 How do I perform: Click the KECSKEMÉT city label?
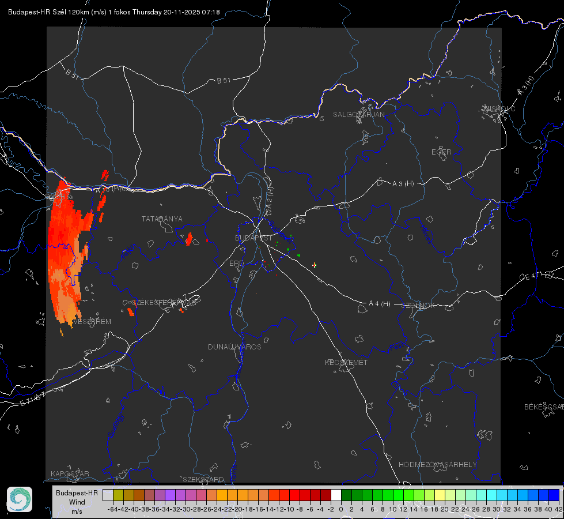pyautogui.click(x=346, y=363)
